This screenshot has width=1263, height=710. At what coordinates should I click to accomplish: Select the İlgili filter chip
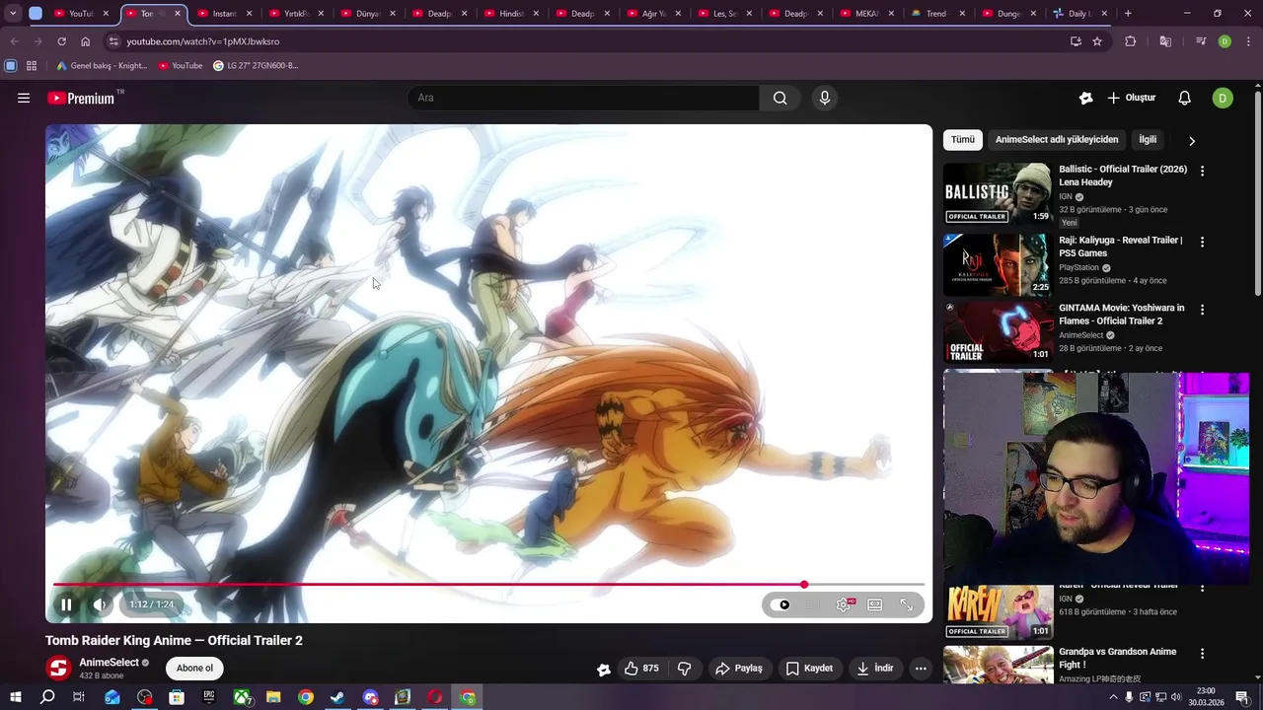pos(1149,140)
